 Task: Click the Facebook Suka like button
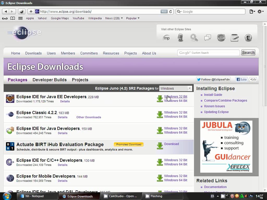pos(241,79)
